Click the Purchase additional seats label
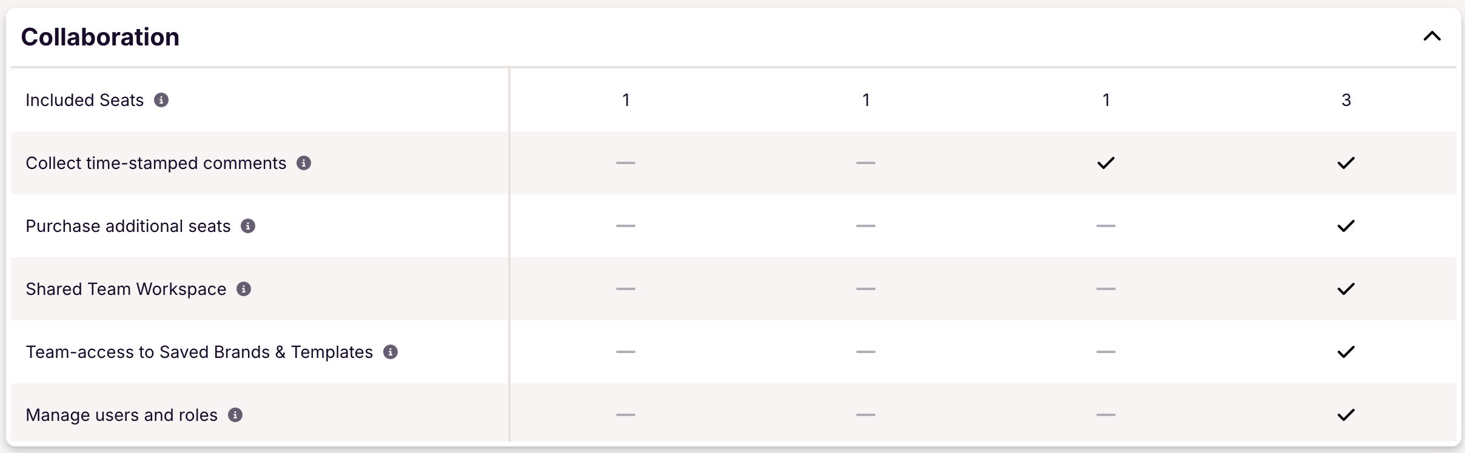 pyautogui.click(x=128, y=226)
